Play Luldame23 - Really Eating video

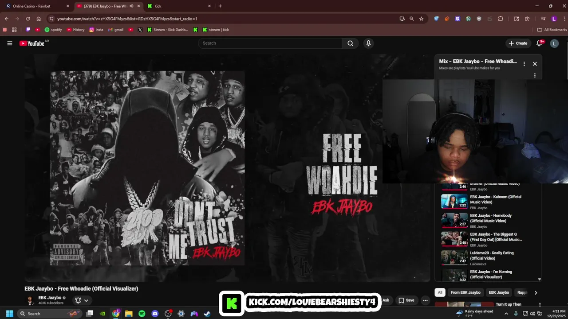point(482,258)
